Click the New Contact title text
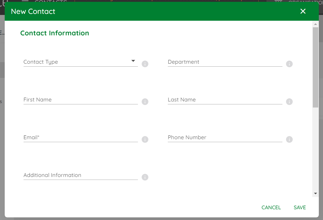The width and height of the screenshot is (323, 220). (33, 12)
